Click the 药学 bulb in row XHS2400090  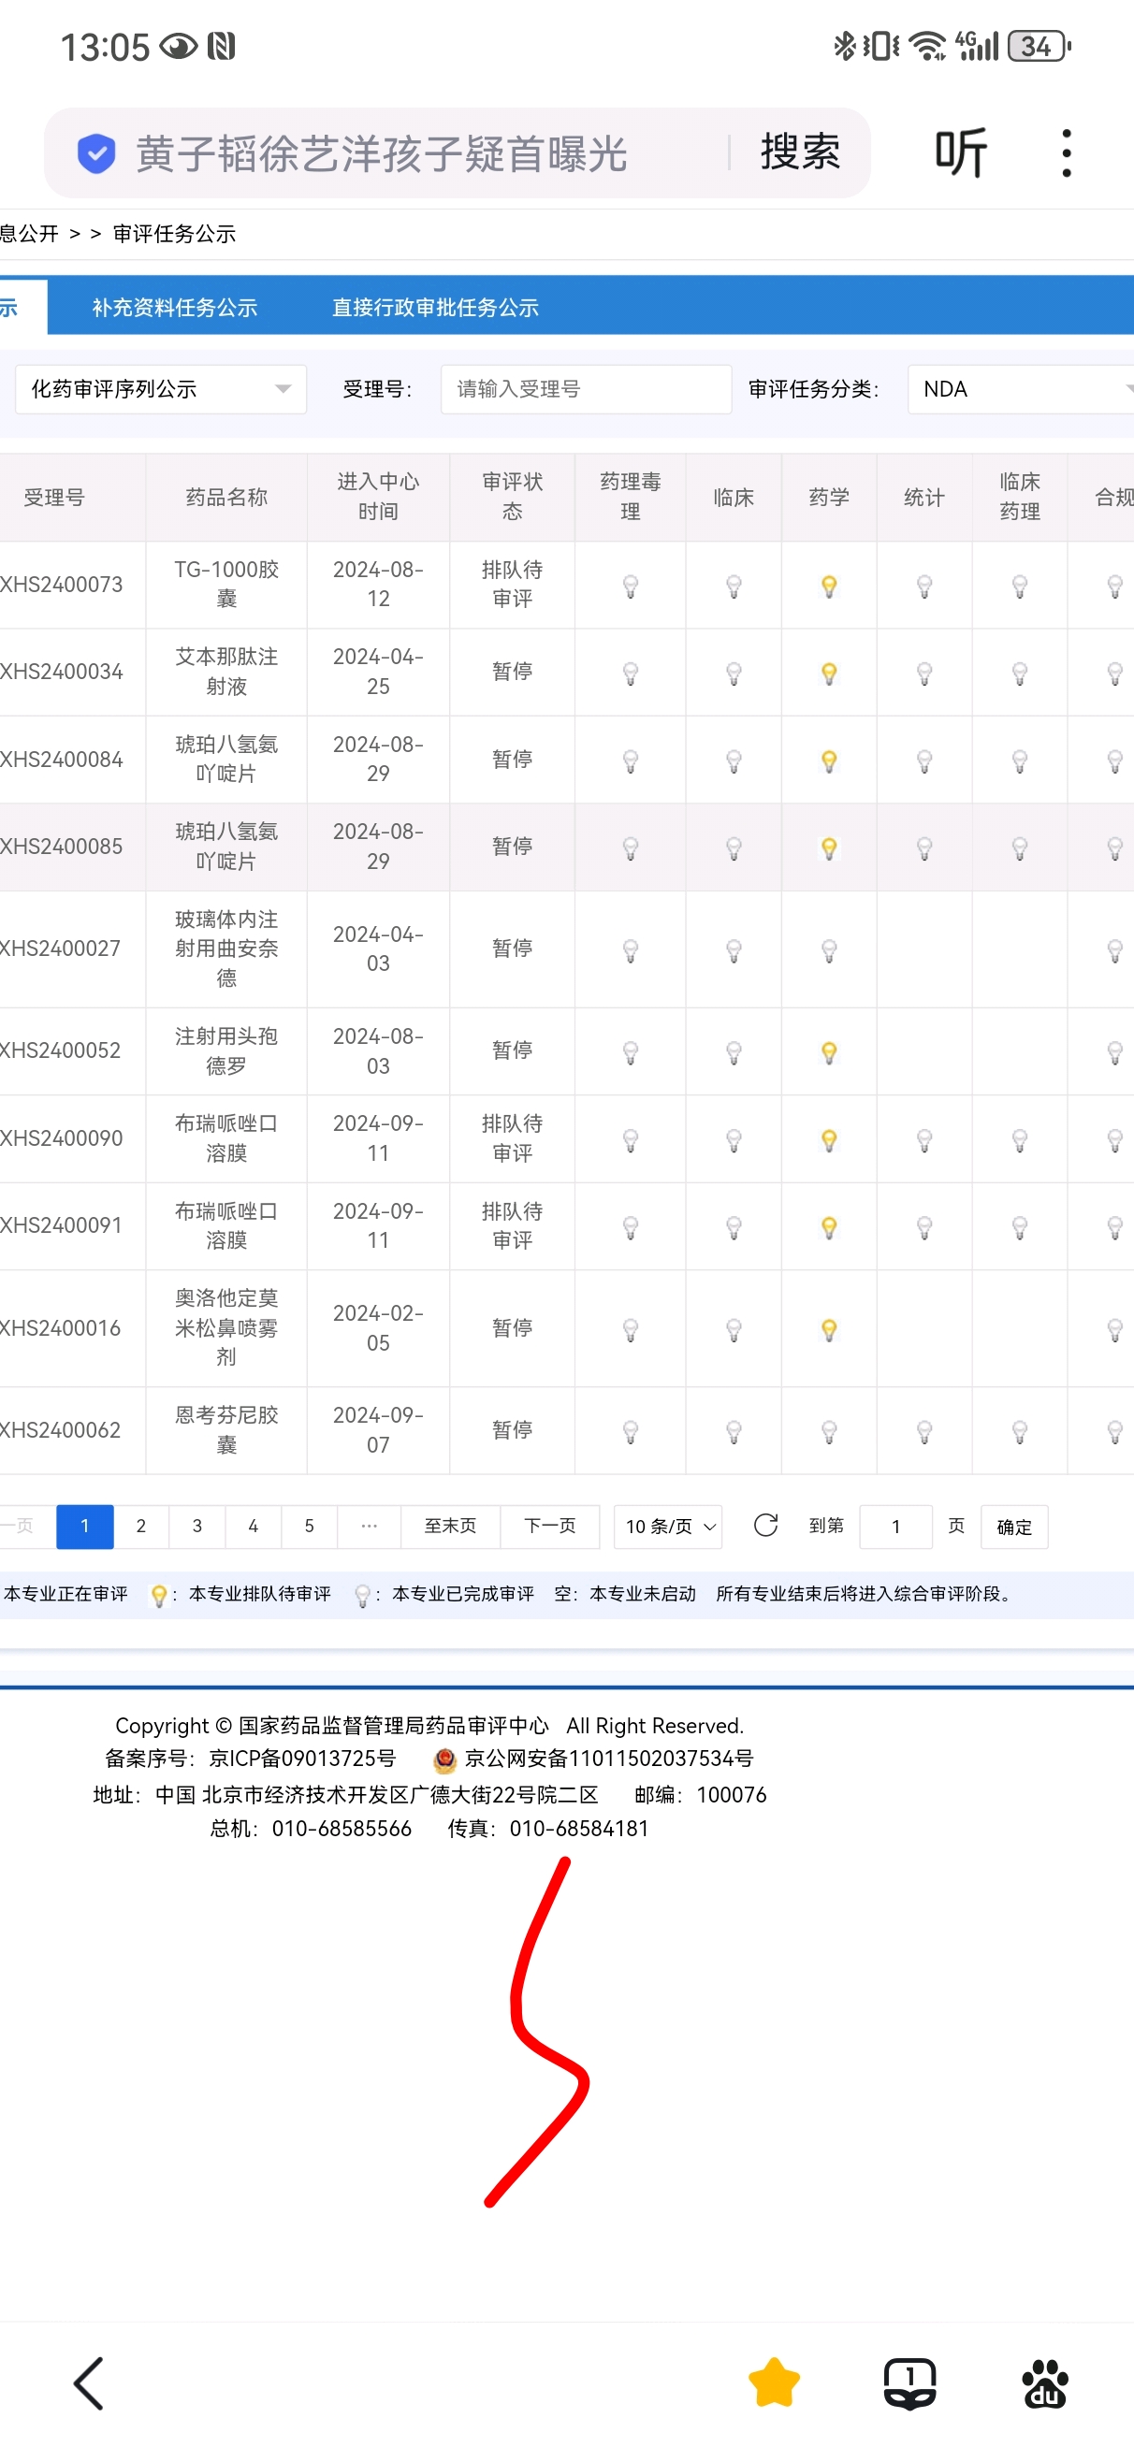point(829,1140)
